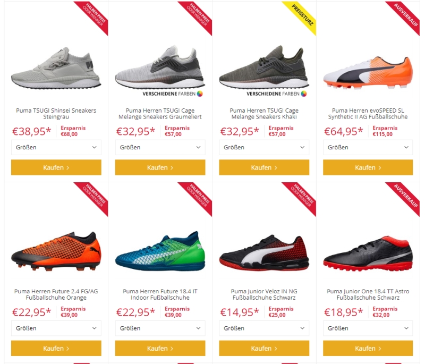Image resolution: width=425 pixels, height=364 pixels.
Task: Click the color wheel icon on Khaki sneakers
Action: [304, 94]
